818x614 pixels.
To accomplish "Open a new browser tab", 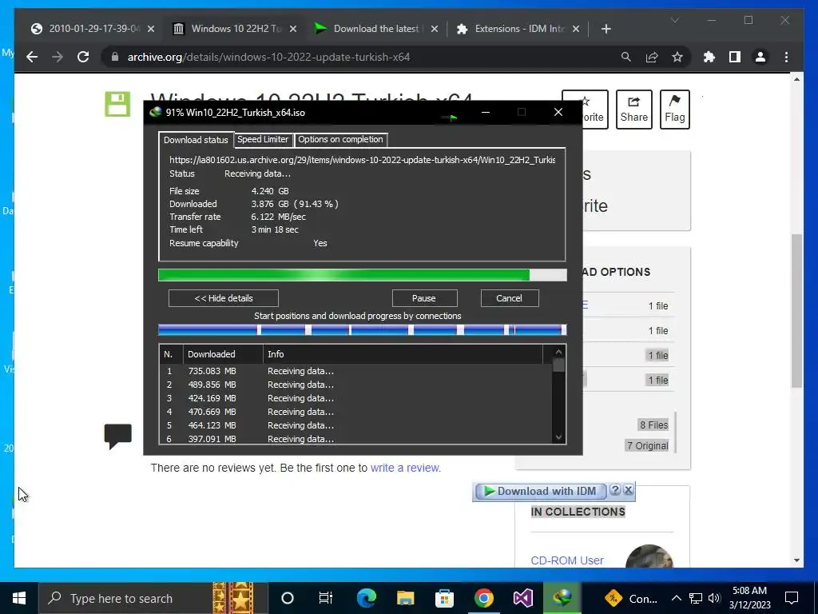I will coord(606,29).
